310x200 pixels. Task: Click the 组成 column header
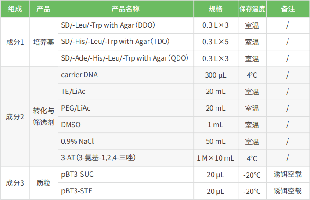click(14, 9)
